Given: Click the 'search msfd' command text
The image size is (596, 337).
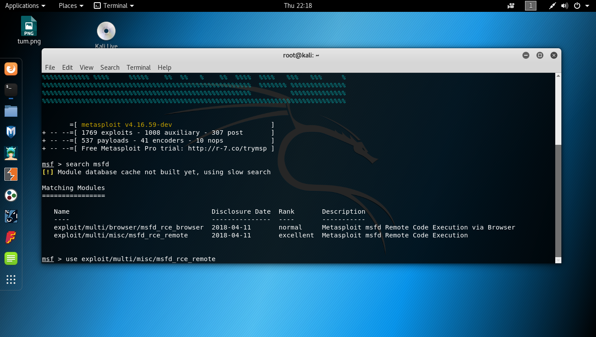Looking at the screenshot, I should [x=87, y=165].
